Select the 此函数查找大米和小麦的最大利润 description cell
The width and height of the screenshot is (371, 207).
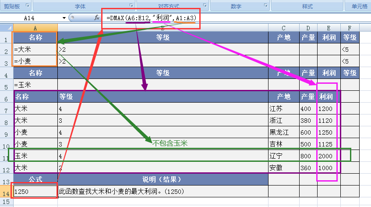coord(163,191)
